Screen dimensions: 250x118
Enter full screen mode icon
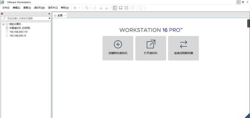coord(126,8)
